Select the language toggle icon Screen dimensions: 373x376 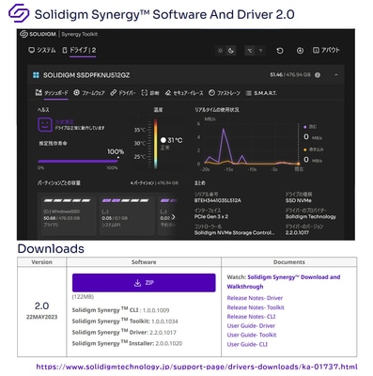250,51
